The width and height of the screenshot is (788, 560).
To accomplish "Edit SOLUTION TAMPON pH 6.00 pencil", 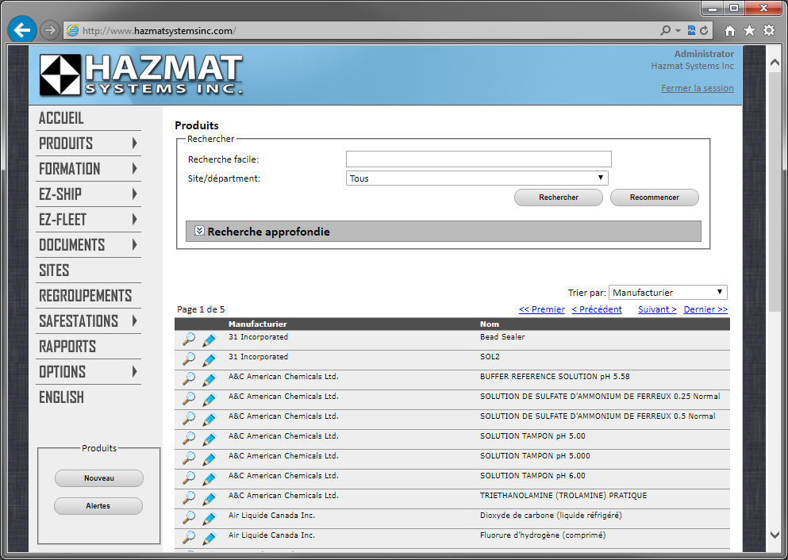I will click(209, 479).
